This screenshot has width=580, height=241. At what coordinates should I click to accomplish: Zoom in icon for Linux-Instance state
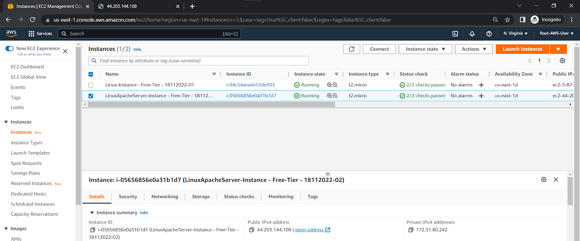[x=330, y=85]
